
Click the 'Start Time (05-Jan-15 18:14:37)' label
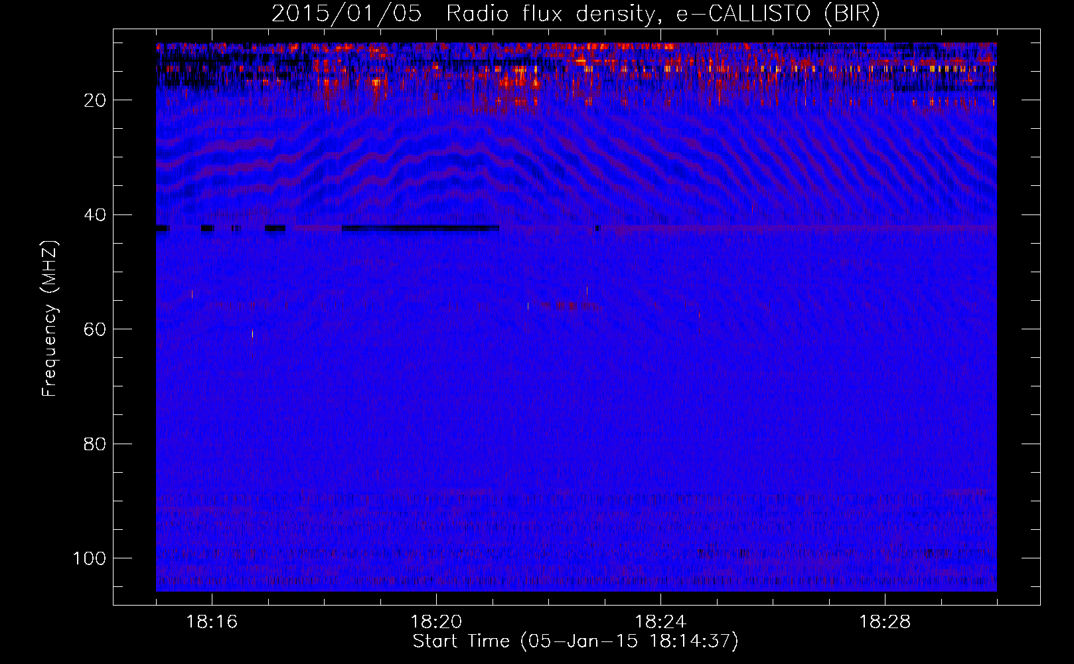(575, 641)
